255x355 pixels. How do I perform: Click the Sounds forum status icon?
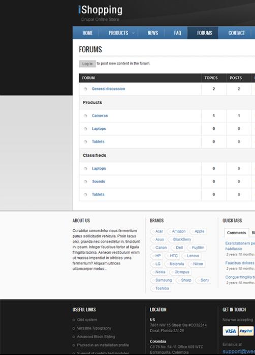click(85, 182)
